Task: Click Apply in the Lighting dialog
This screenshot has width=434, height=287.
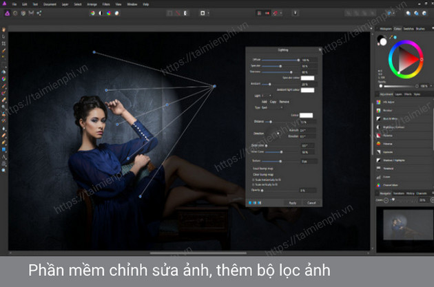Action: pyautogui.click(x=293, y=203)
